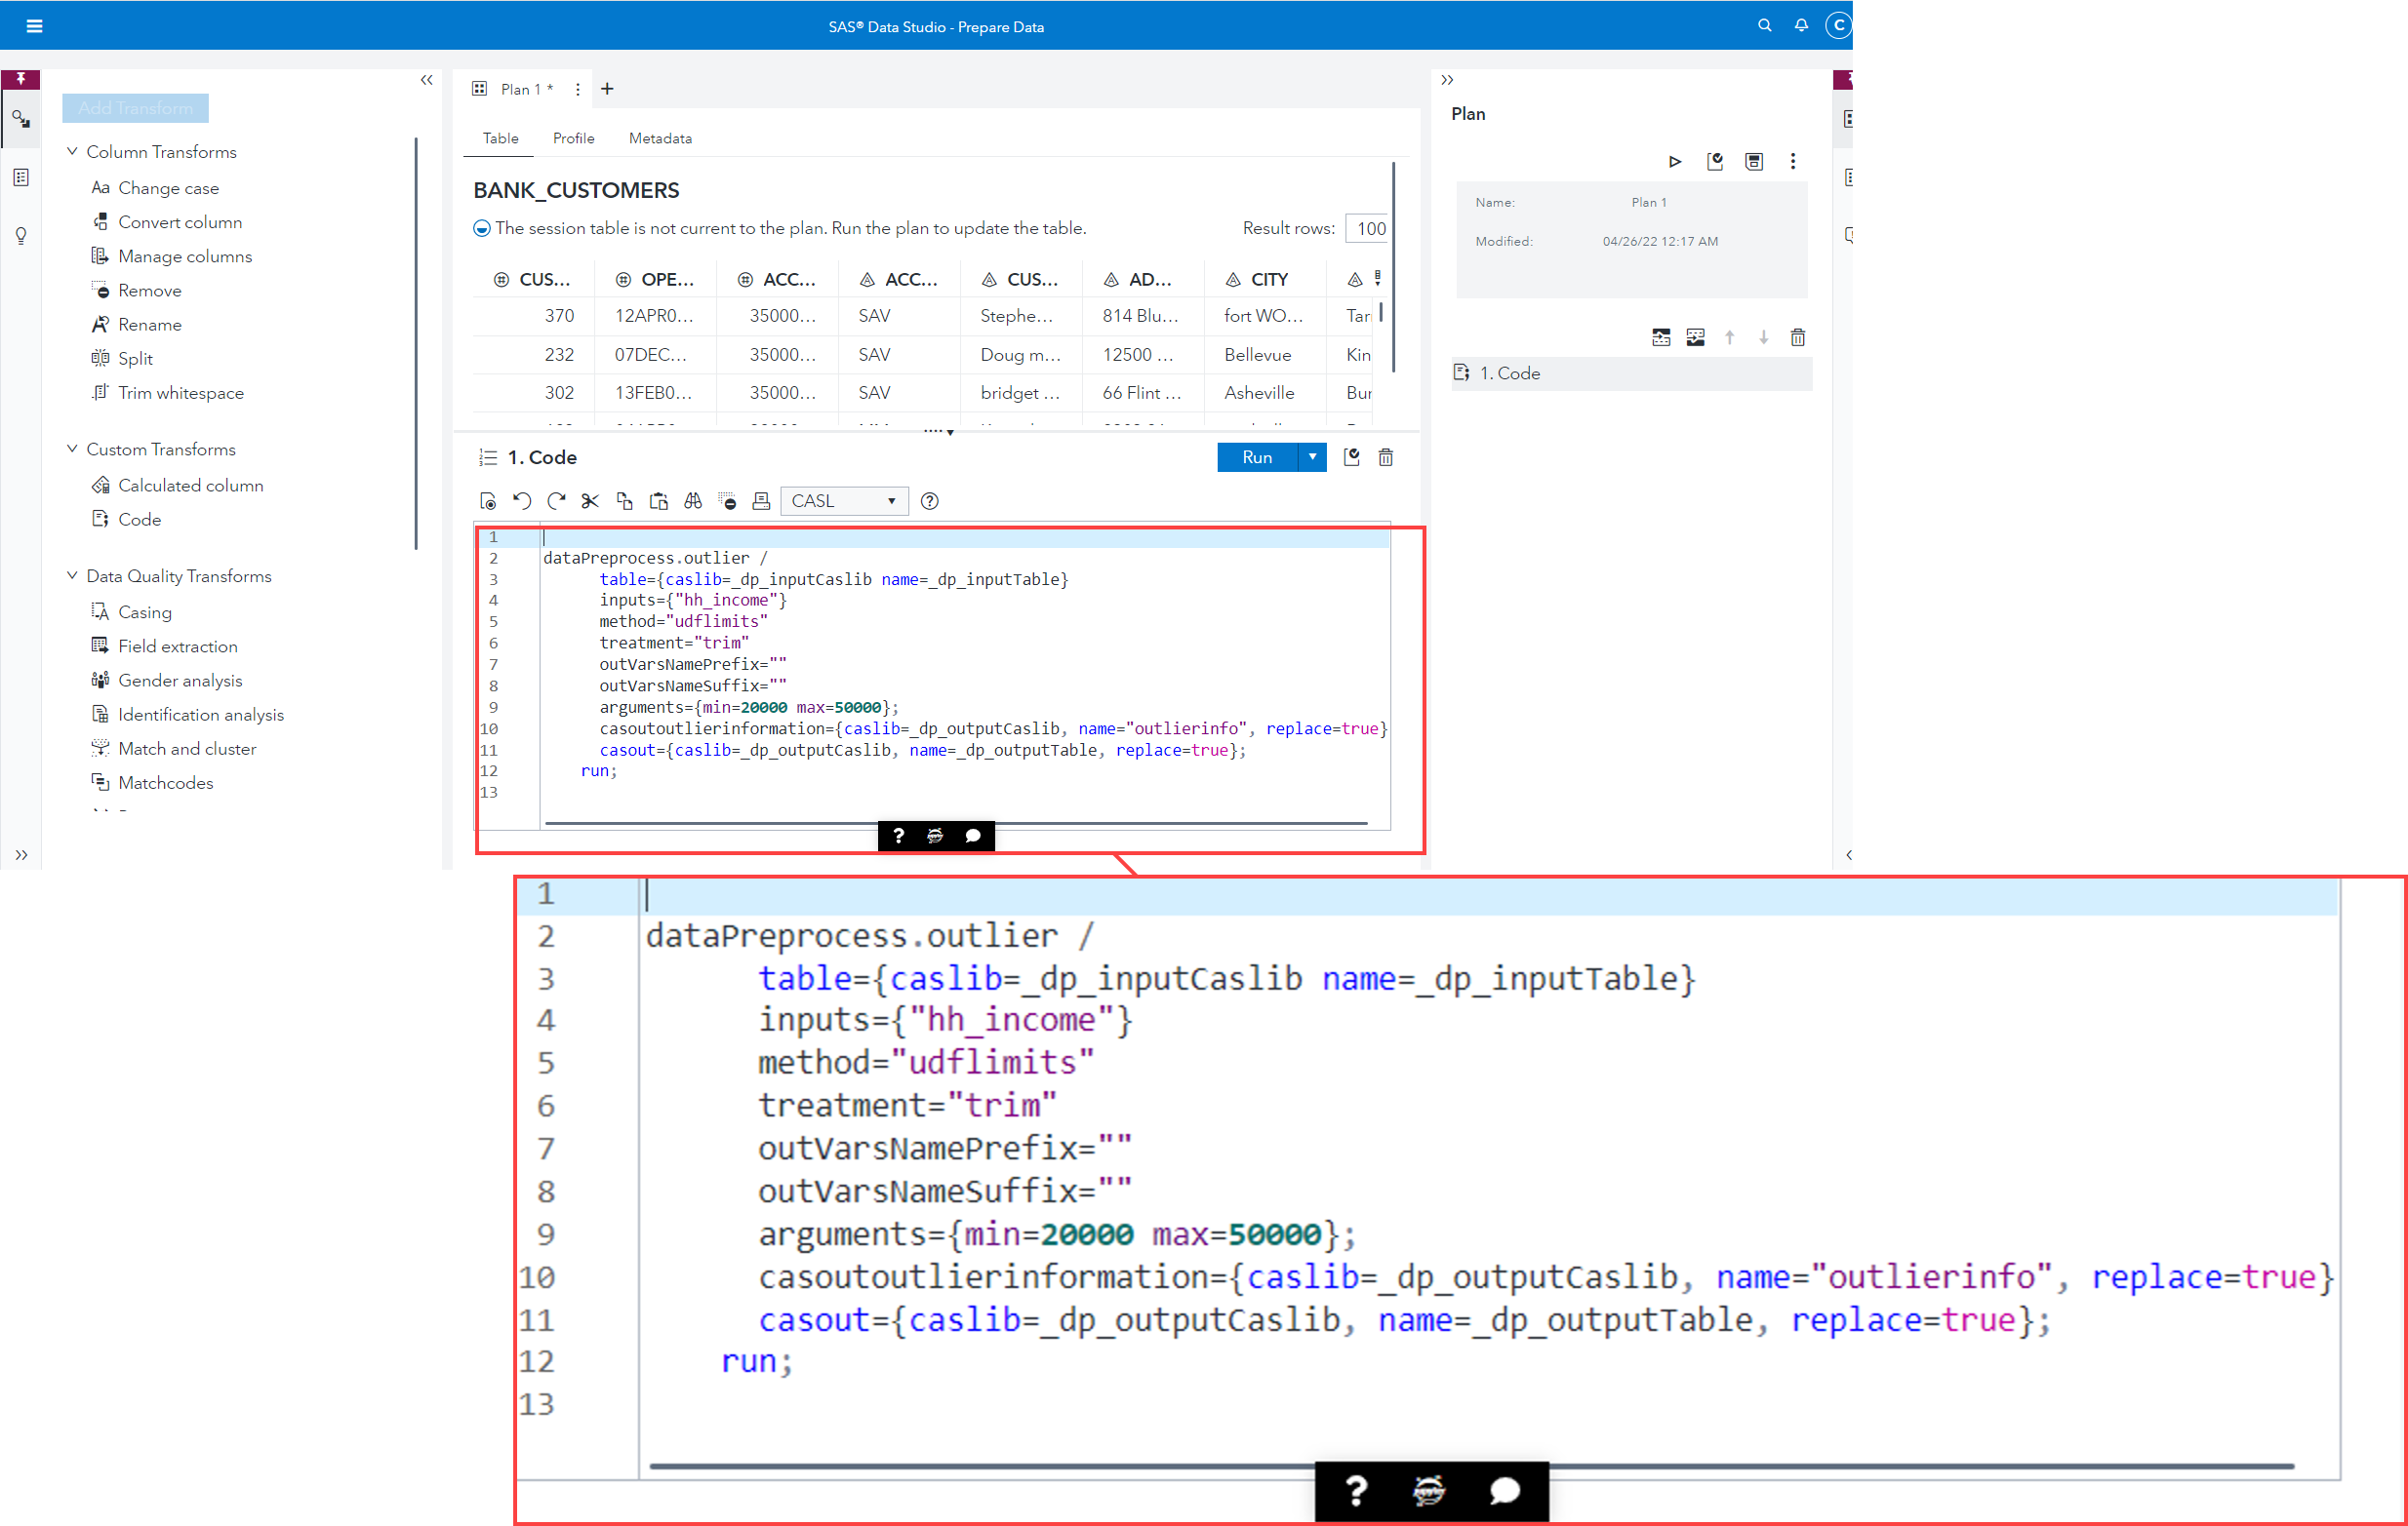The width and height of the screenshot is (2408, 1526).
Task: Switch to the Profile tab
Action: pos(573,137)
